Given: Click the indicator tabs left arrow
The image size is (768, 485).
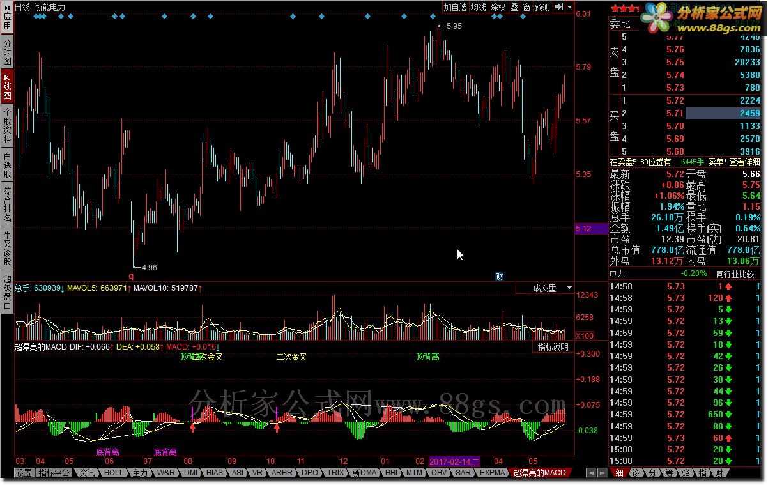Looking at the screenshot, I should 591,473.
